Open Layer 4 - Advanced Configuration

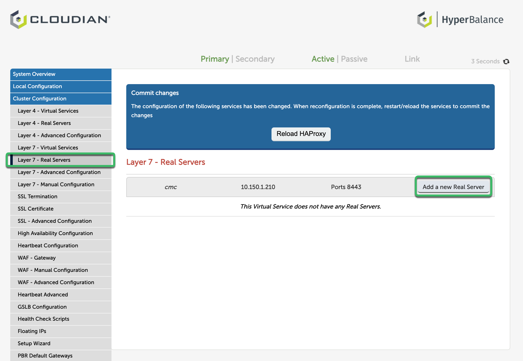click(x=61, y=135)
